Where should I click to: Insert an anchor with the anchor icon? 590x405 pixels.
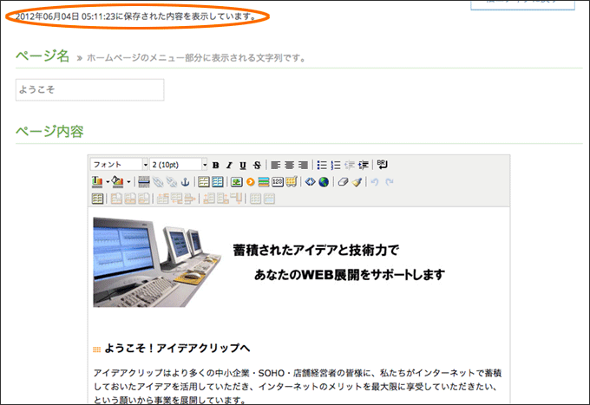[x=185, y=182]
